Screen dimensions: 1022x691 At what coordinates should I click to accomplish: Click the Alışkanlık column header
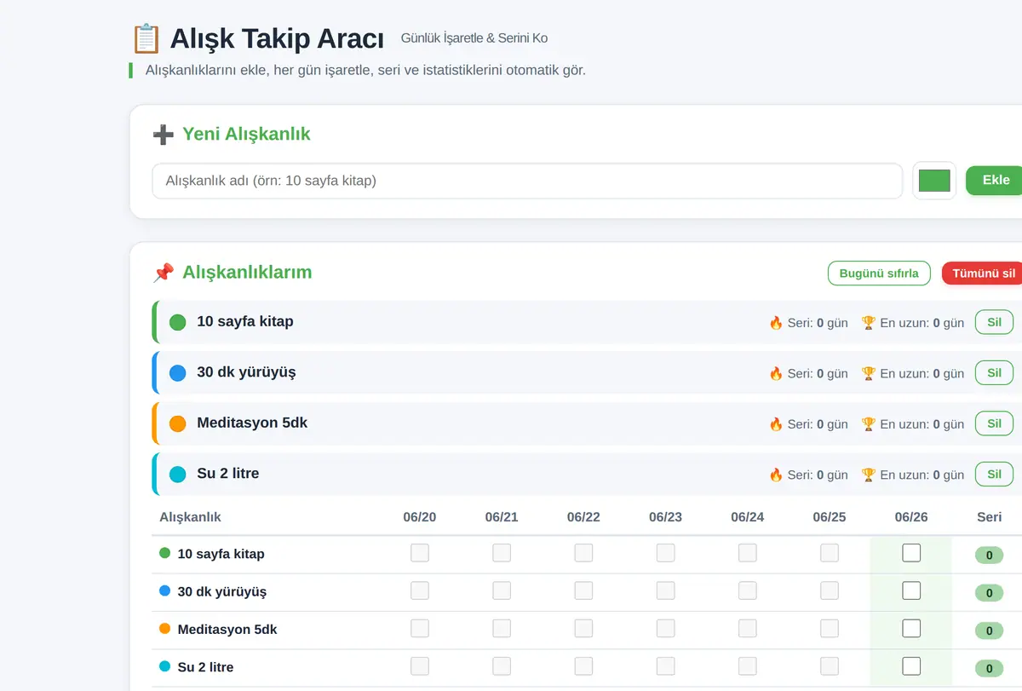[190, 517]
